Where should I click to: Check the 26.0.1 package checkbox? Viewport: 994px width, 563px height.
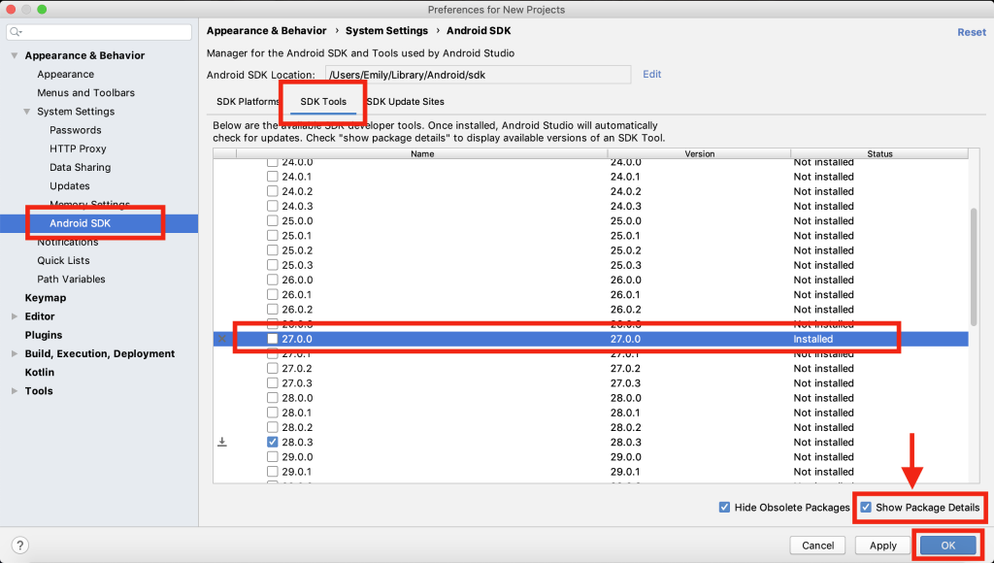(272, 294)
